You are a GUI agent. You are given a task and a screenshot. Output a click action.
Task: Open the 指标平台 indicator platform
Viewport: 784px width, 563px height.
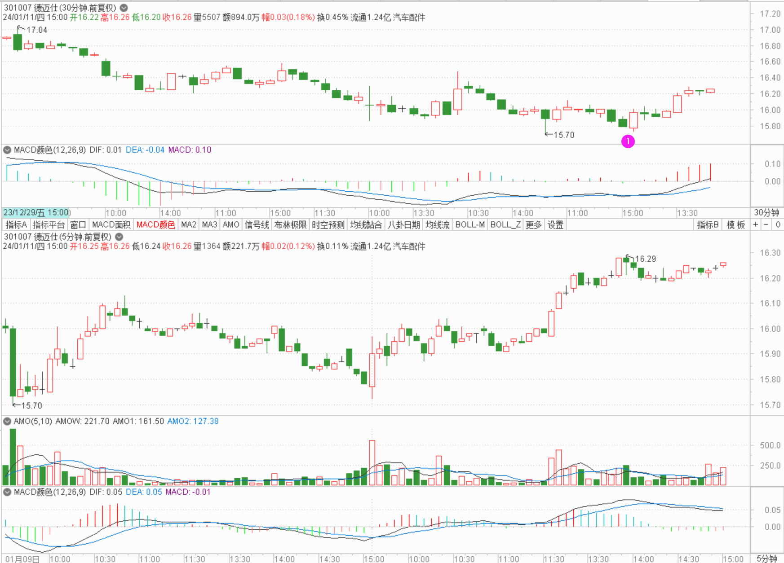point(49,225)
